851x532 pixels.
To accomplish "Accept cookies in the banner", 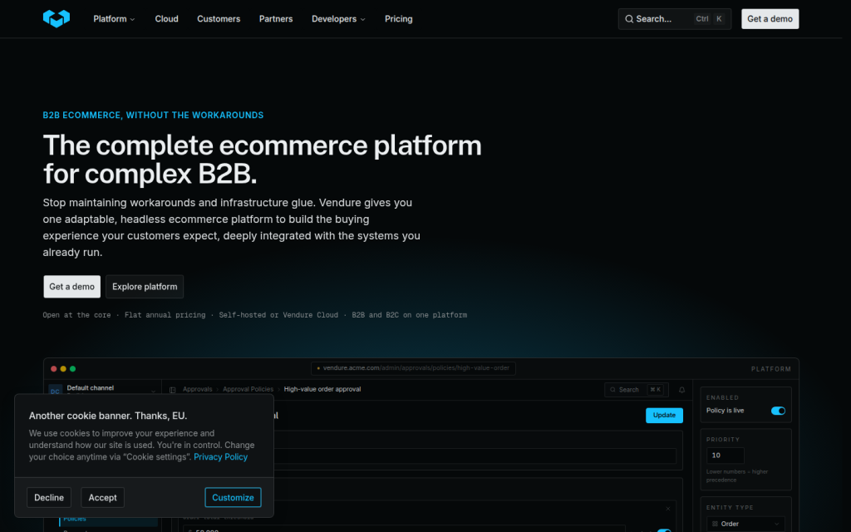I will [x=102, y=497].
